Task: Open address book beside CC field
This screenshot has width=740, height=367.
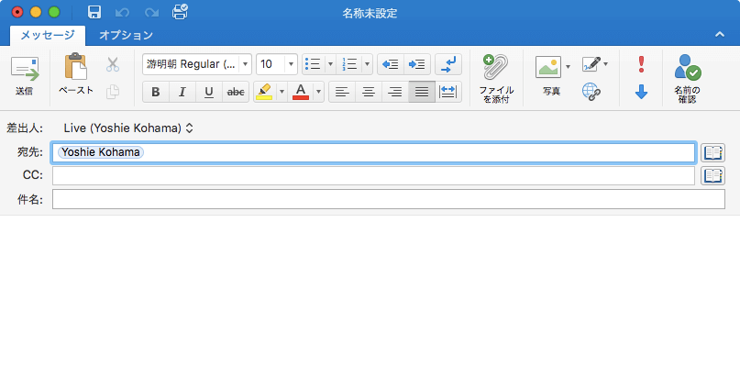Action: click(x=712, y=176)
